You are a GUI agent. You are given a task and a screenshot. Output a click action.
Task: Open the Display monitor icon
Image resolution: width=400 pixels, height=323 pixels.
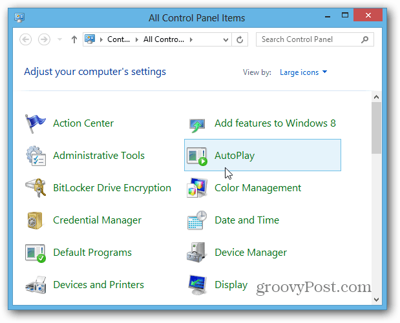(x=197, y=285)
